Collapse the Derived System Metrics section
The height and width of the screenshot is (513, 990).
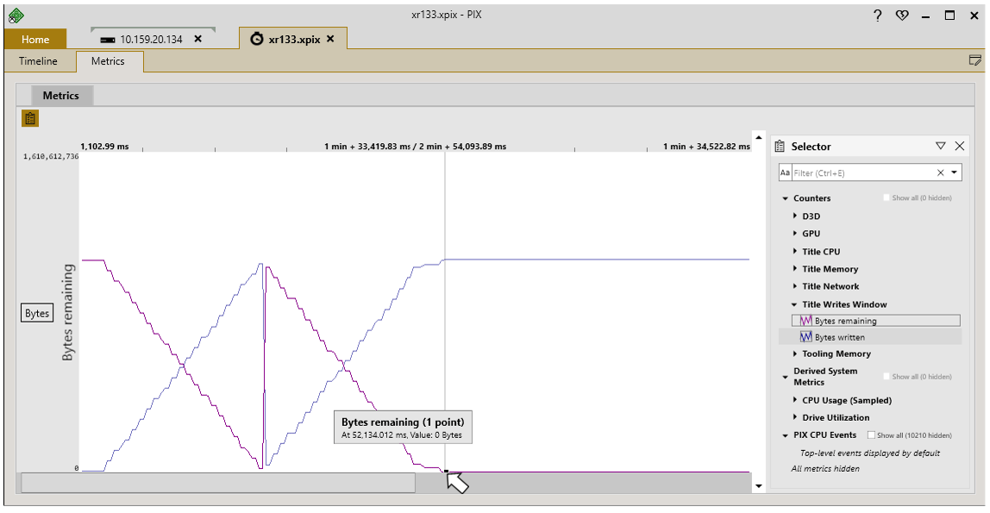point(786,377)
